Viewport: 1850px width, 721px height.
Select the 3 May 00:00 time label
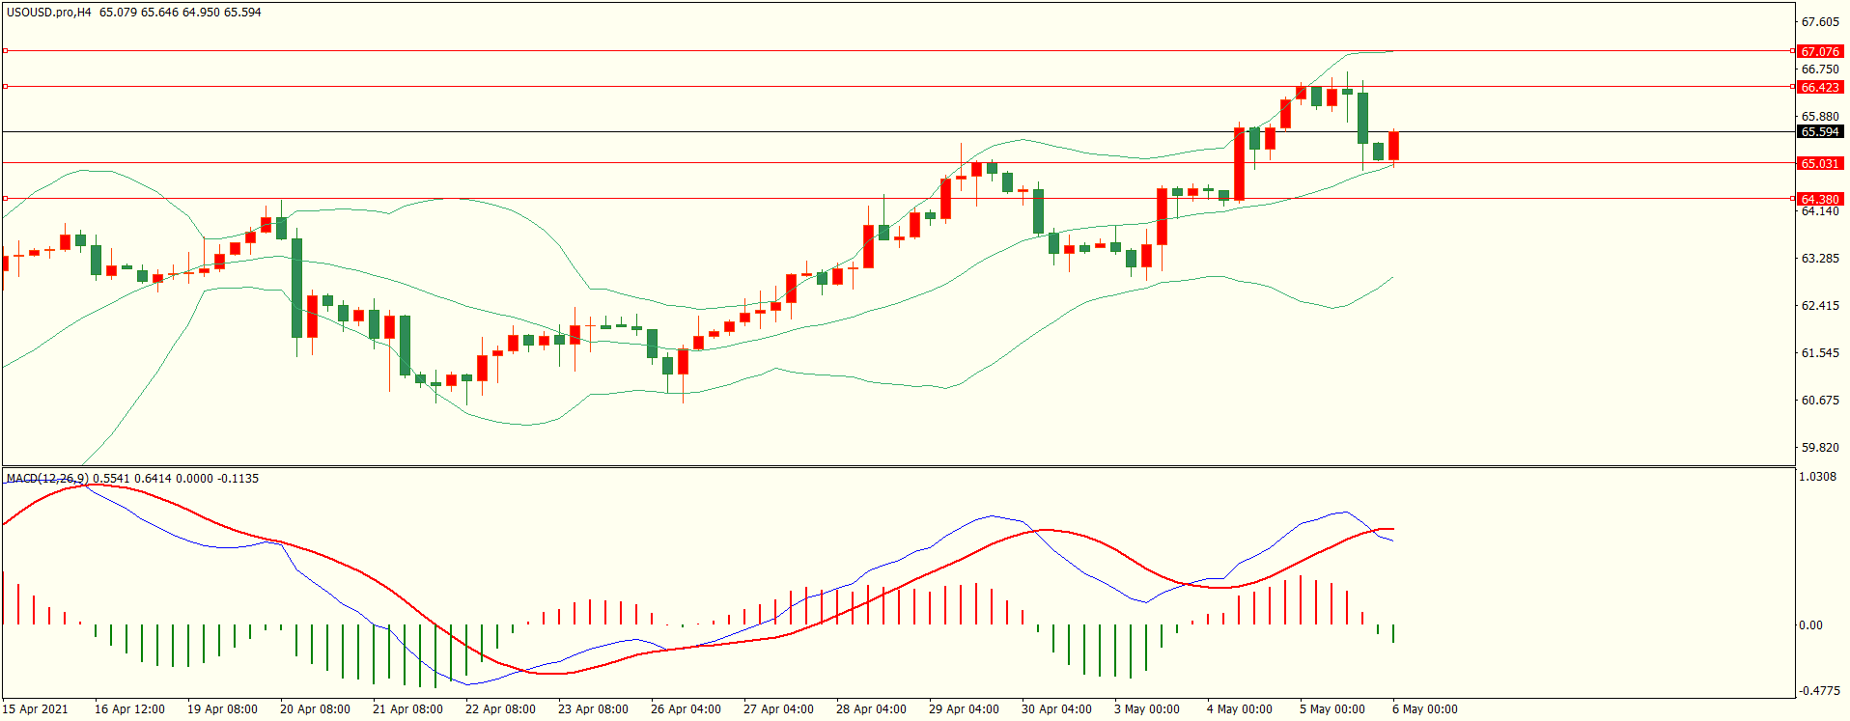click(x=1147, y=709)
